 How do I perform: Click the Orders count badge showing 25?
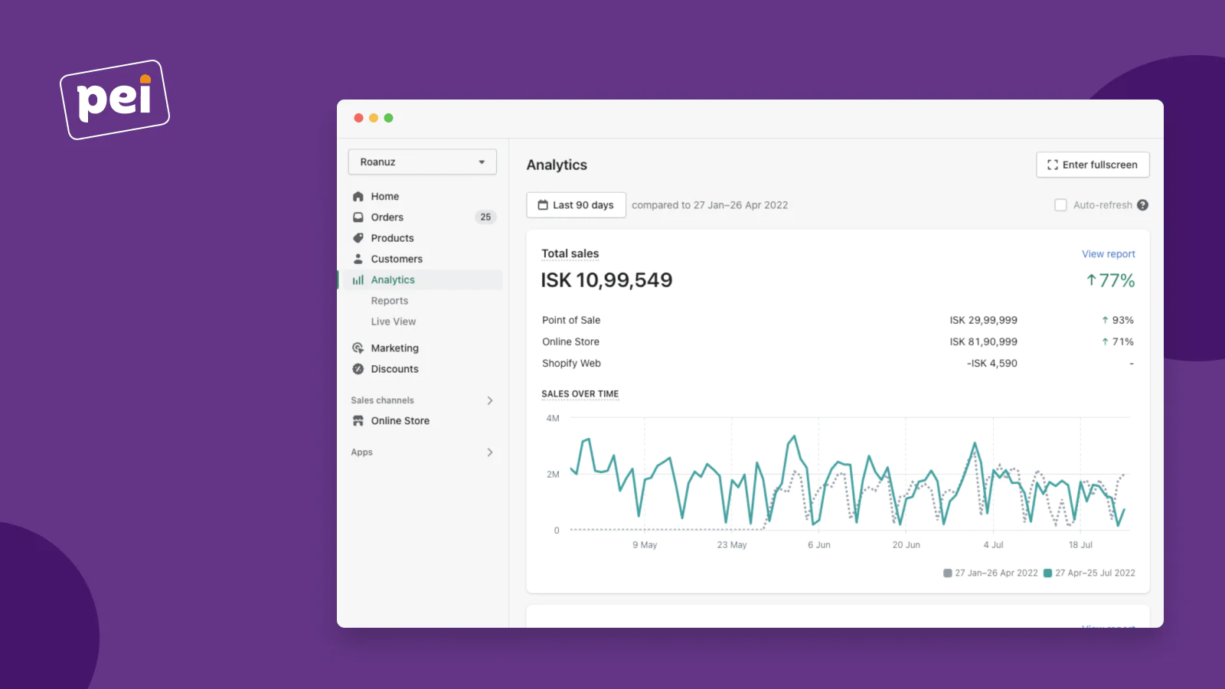[x=485, y=217]
